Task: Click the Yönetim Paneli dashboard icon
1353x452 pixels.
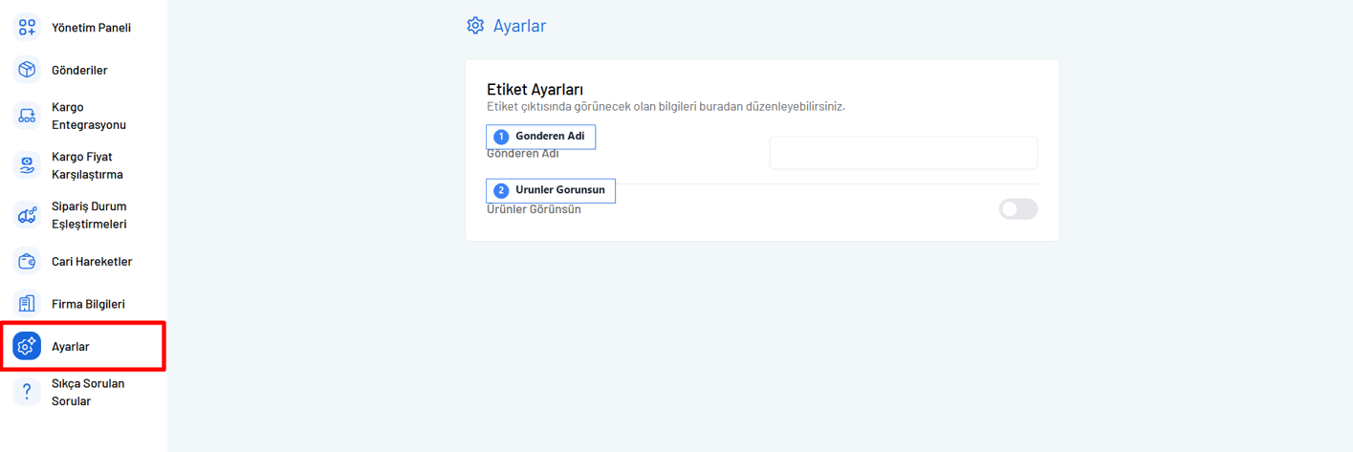Action: [27, 28]
